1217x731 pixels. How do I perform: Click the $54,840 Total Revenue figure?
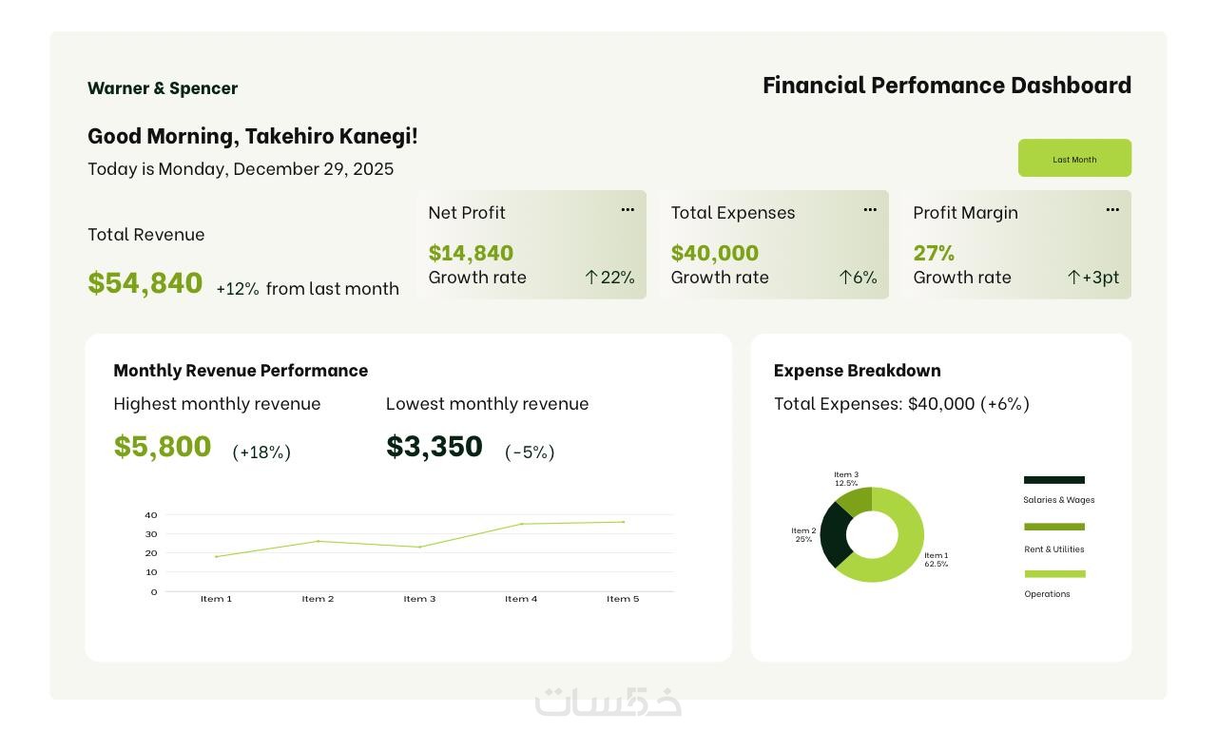[x=145, y=282]
